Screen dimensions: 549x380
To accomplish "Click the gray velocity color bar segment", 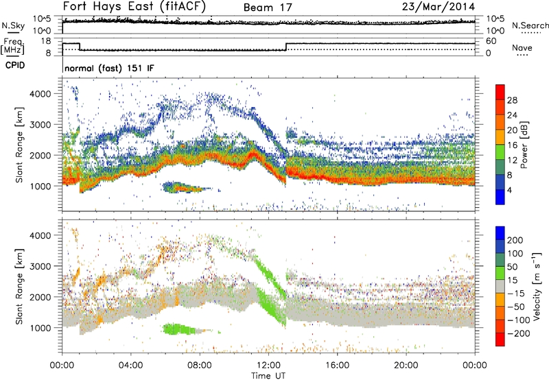I will point(500,286).
